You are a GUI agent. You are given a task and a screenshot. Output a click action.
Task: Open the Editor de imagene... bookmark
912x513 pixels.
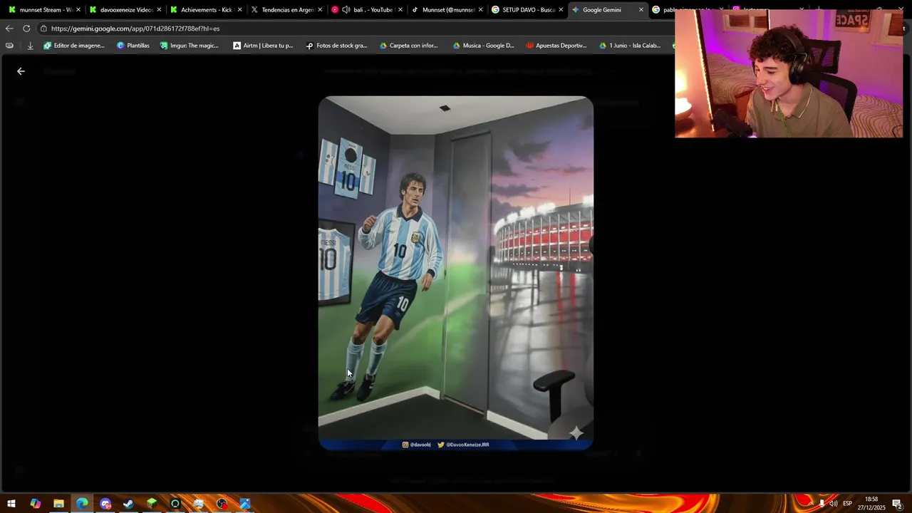tap(74, 46)
